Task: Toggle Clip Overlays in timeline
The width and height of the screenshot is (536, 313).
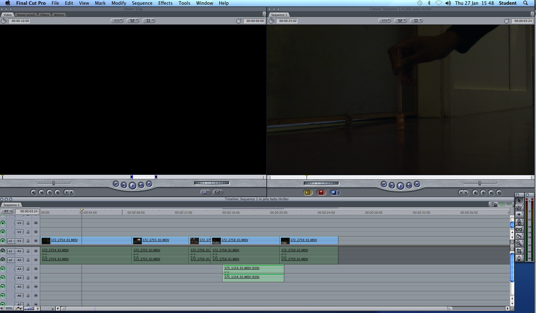Action: (19, 308)
